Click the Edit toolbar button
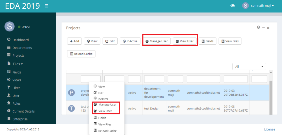The height and width of the screenshot is (135, 282). coord(110,41)
